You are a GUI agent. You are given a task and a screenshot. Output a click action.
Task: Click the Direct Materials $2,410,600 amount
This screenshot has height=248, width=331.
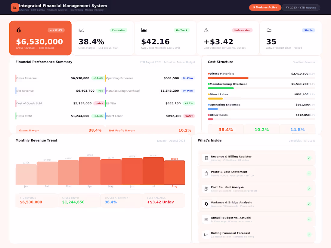(299, 74)
